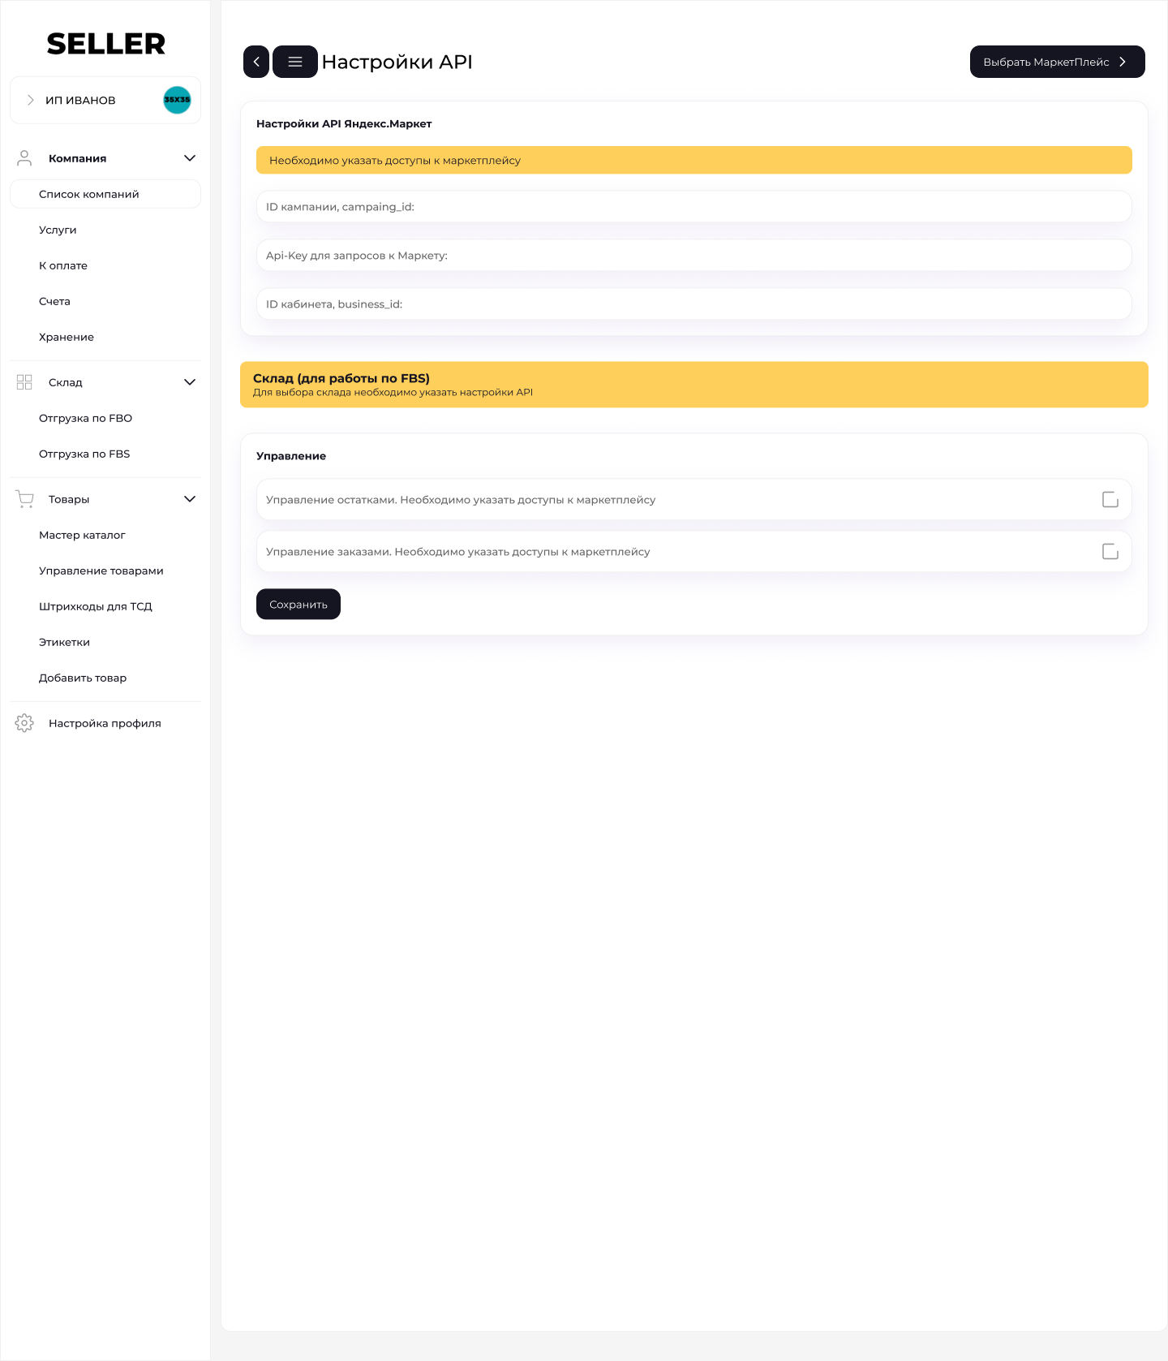Image resolution: width=1168 pixels, height=1361 pixels.
Task: Collapse the Товары section chevron
Action: click(190, 499)
